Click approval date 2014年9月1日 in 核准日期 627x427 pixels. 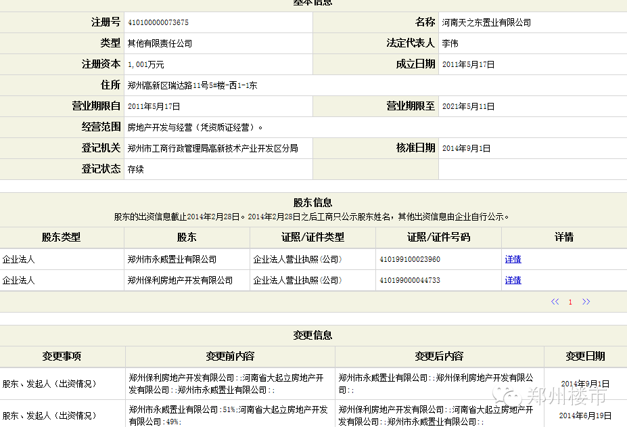[466, 148]
